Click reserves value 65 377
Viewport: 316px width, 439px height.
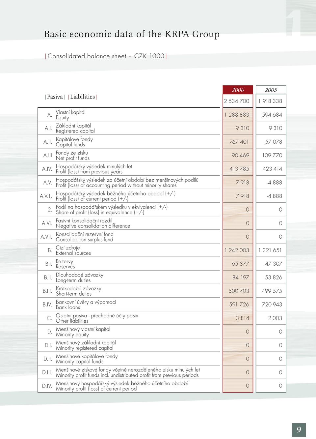[x=240, y=264]
